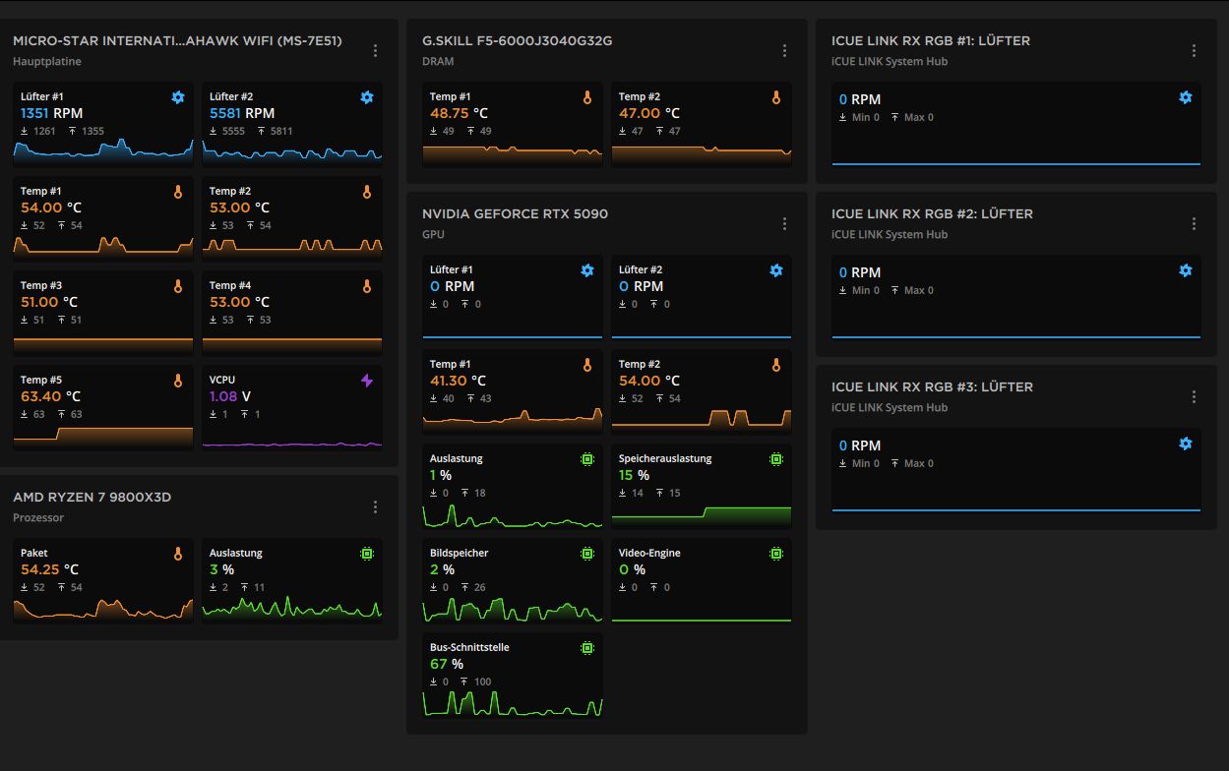Click thermometer icon on motherboard Temp #1
Image resolution: width=1229 pixels, height=771 pixels.
[178, 192]
